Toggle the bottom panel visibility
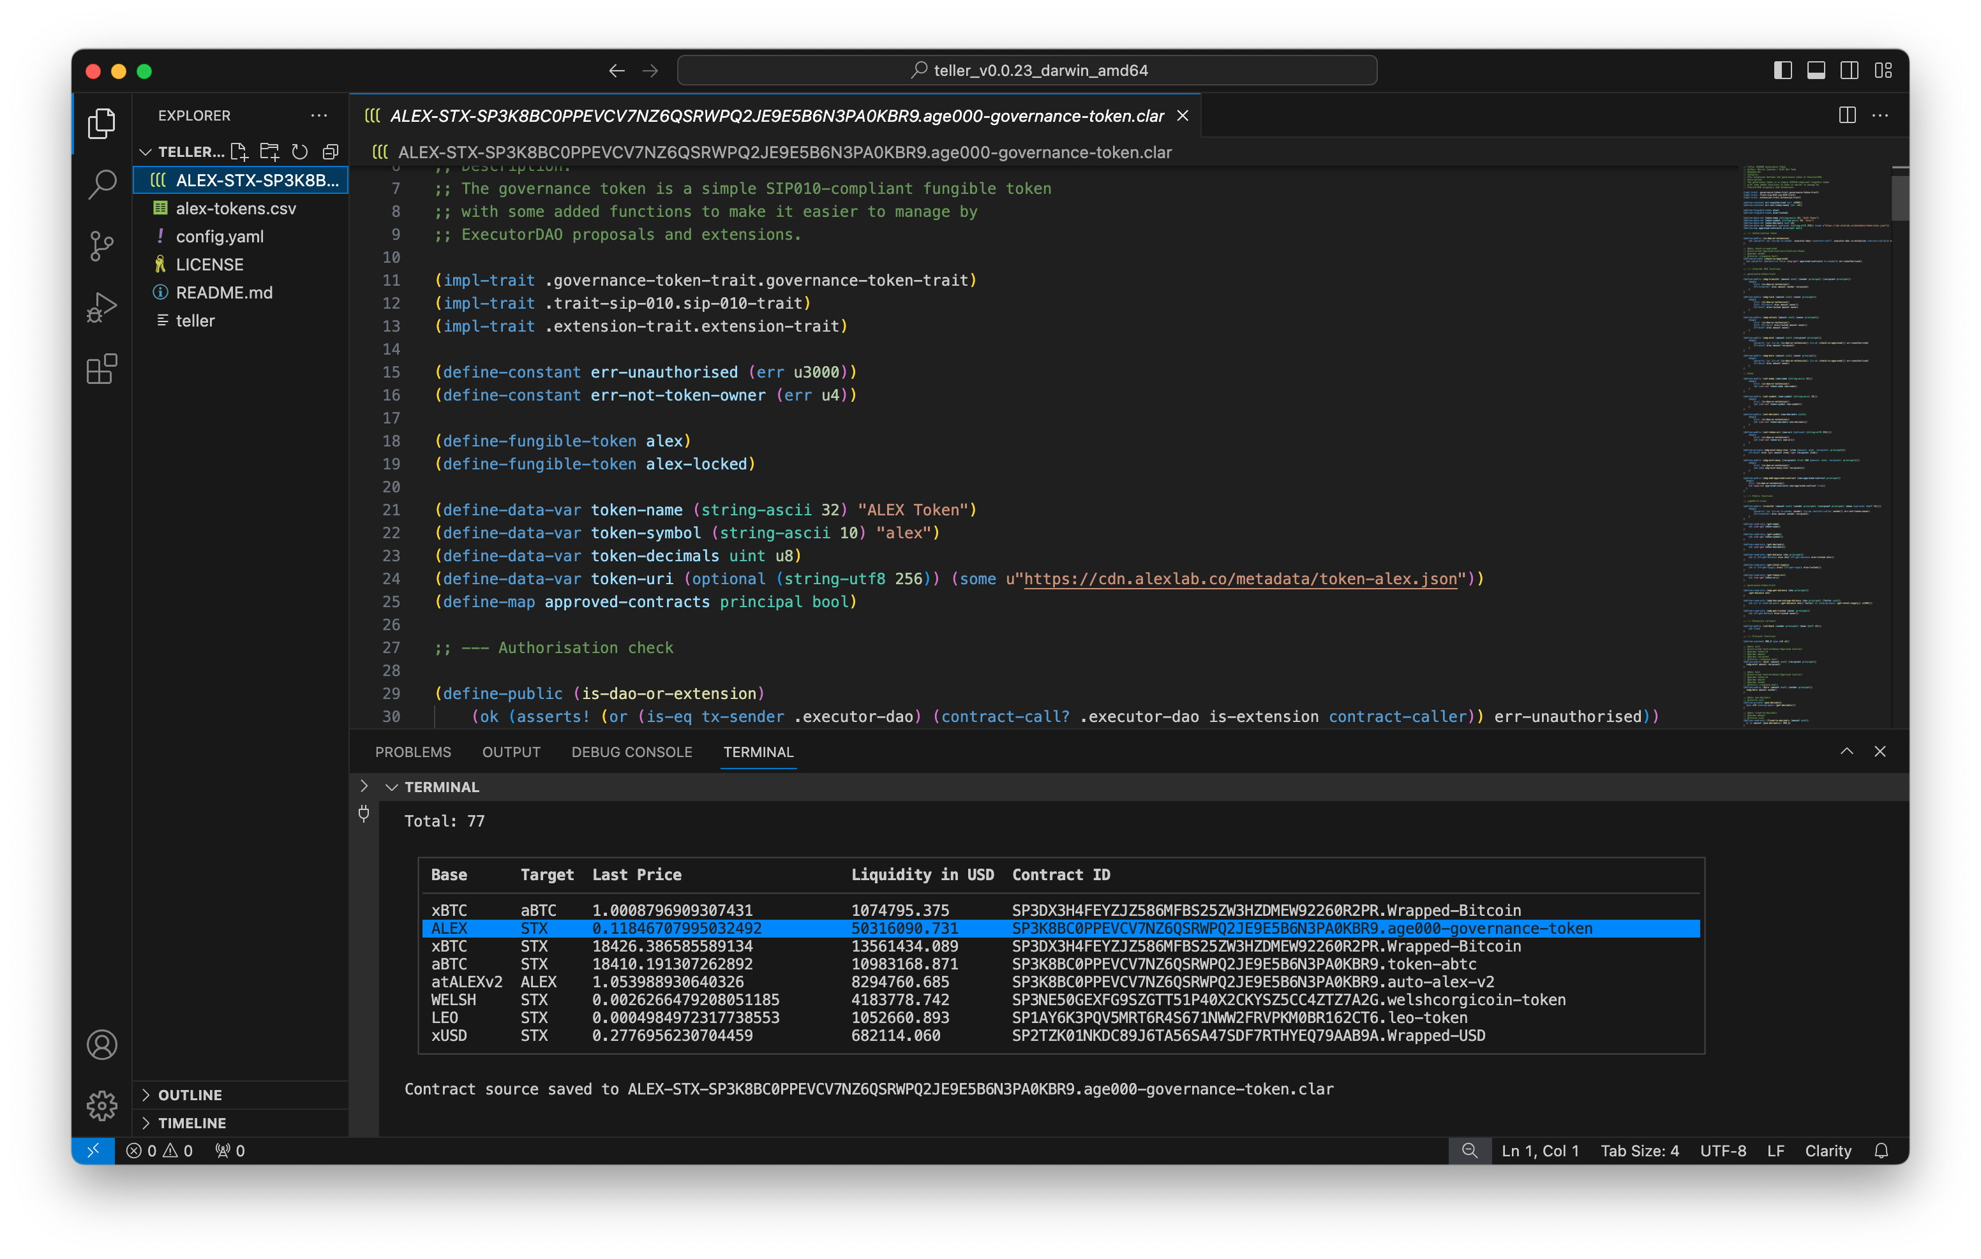Viewport: 1981px width, 1259px height. pos(1816,71)
